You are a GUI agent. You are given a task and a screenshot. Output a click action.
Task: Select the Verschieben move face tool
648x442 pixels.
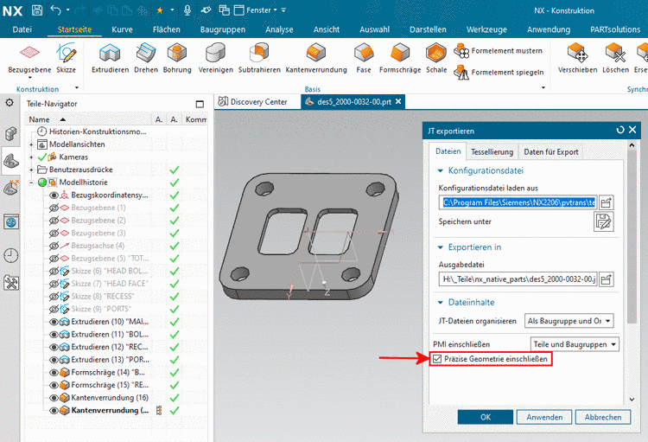577,59
